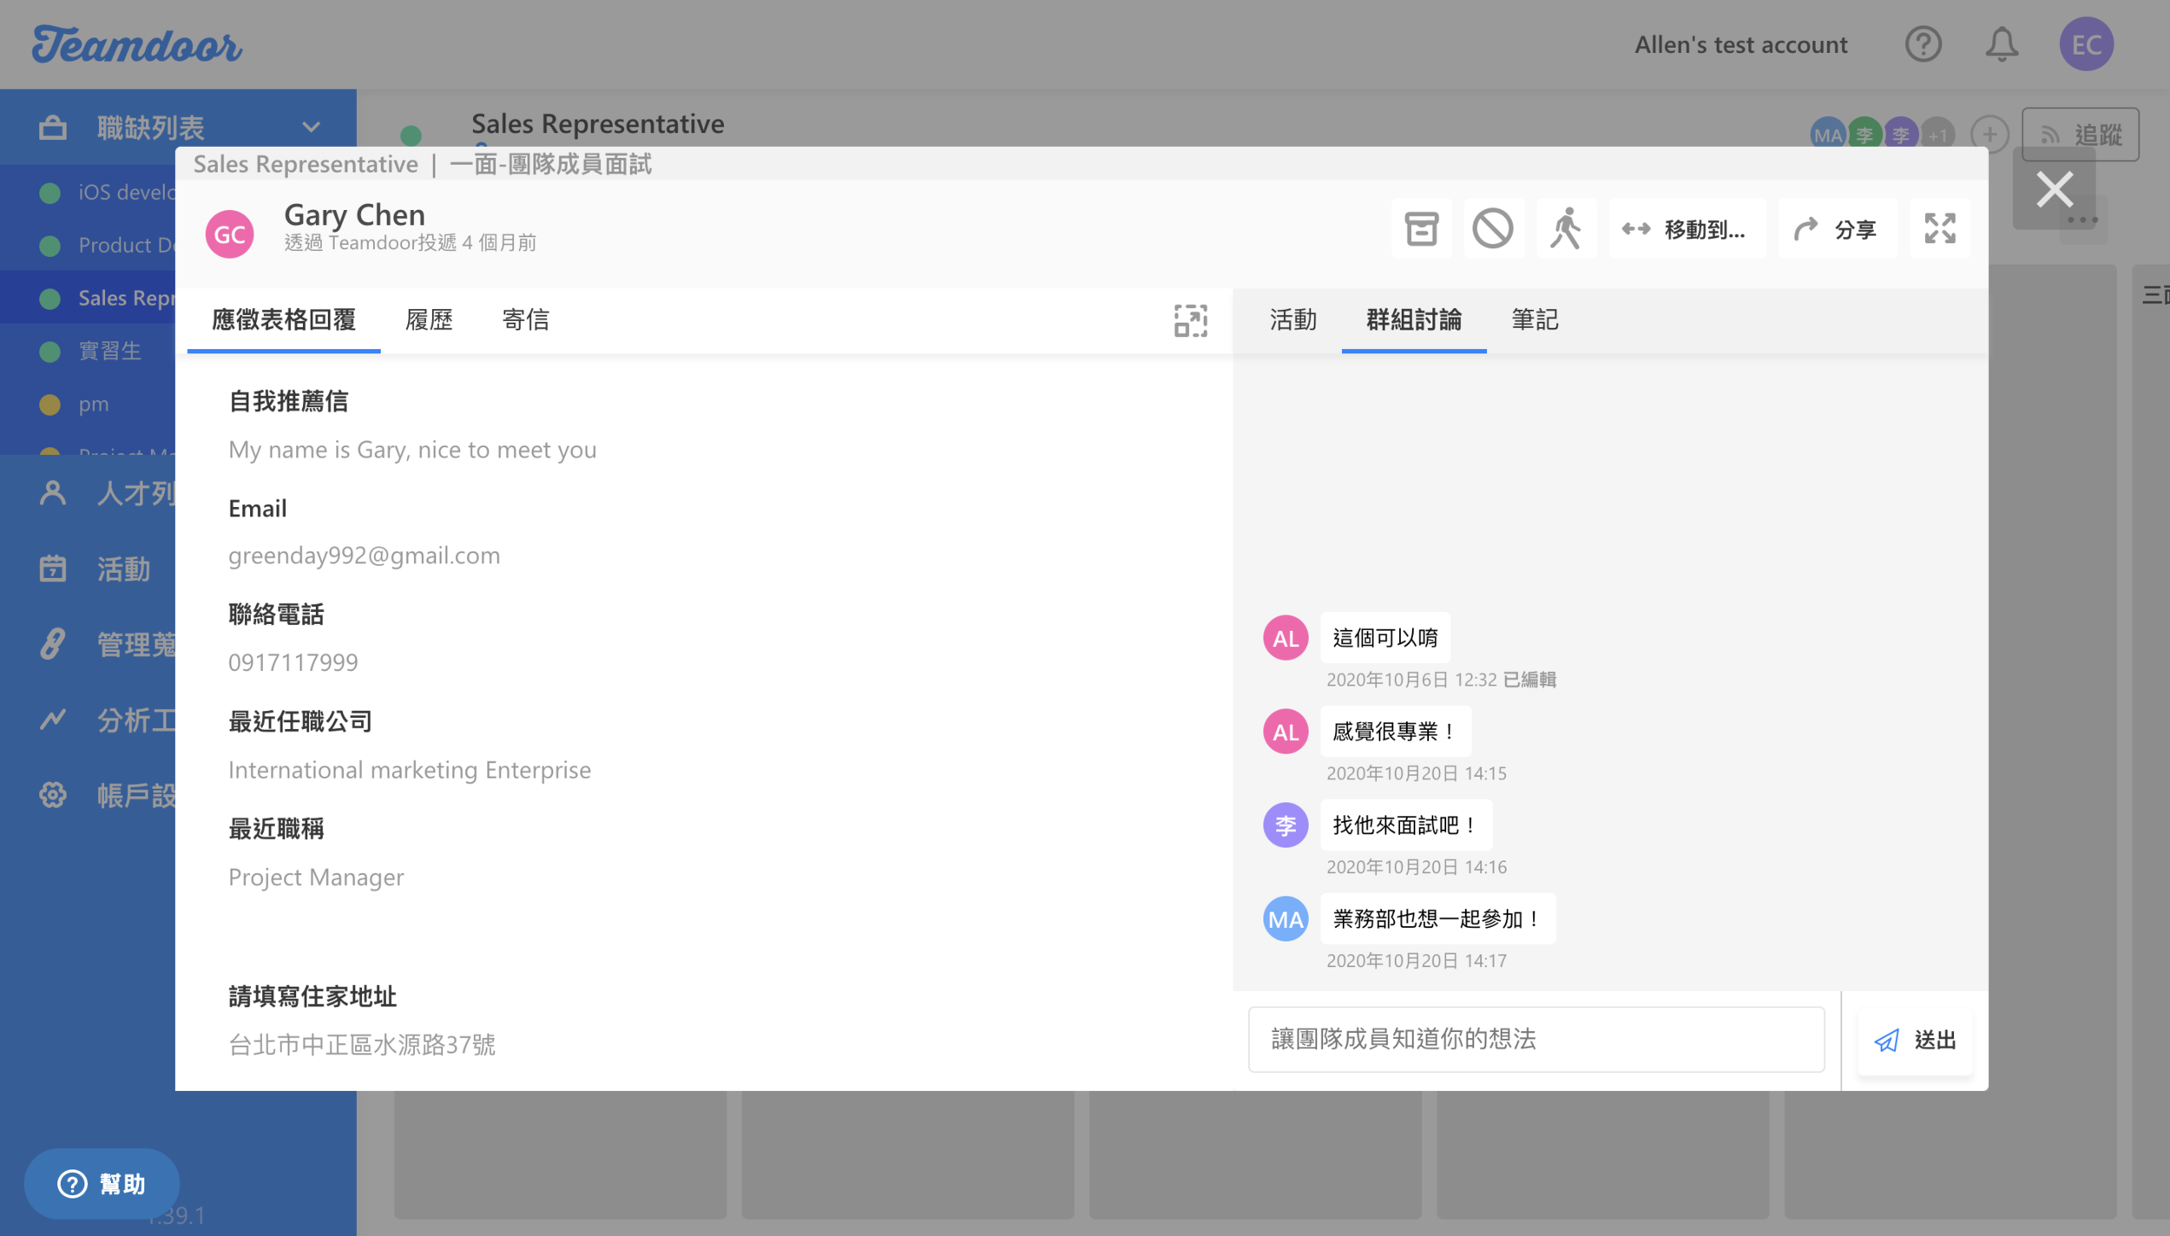Click the message 業務部也想一起參加！

pos(1438,919)
